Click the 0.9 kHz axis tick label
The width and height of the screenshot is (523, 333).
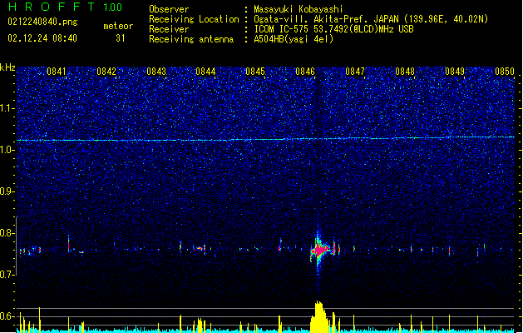pos(7,191)
